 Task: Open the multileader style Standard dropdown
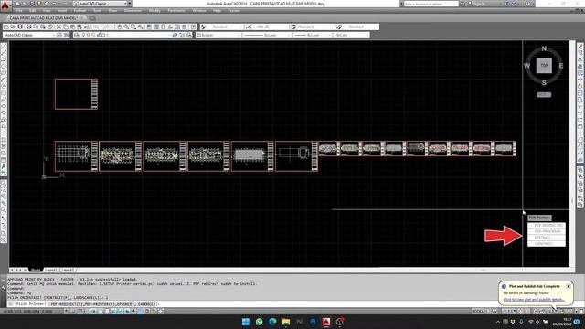pos(361,27)
